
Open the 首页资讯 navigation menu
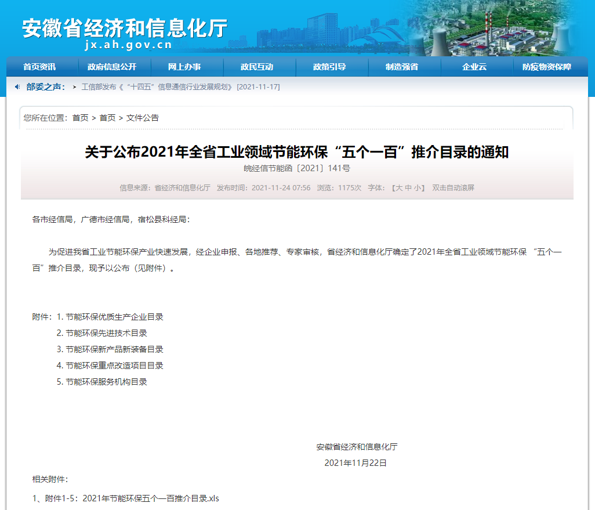pos(40,67)
